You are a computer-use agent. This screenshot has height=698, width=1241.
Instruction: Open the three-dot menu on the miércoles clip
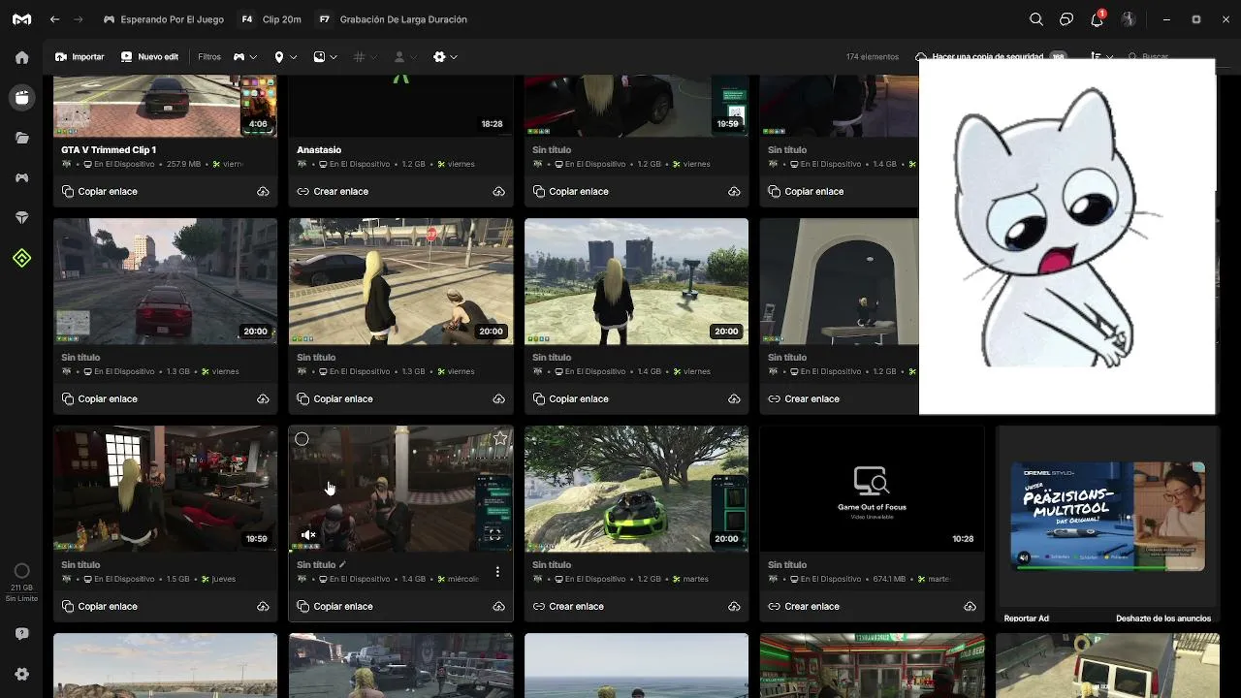click(497, 572)
